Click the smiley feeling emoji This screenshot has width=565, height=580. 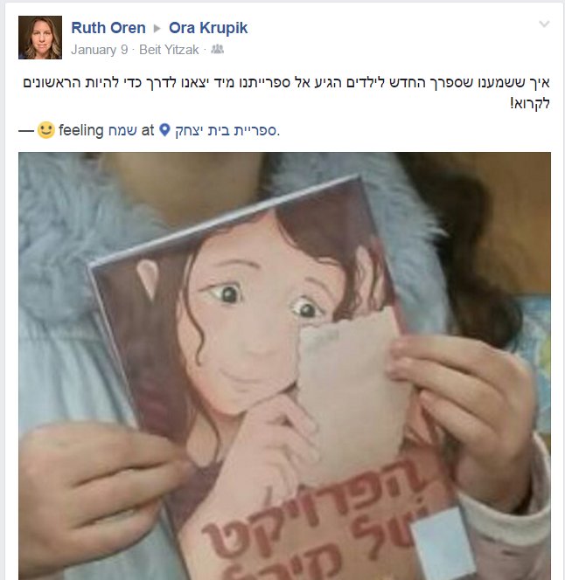coord(46,130)
